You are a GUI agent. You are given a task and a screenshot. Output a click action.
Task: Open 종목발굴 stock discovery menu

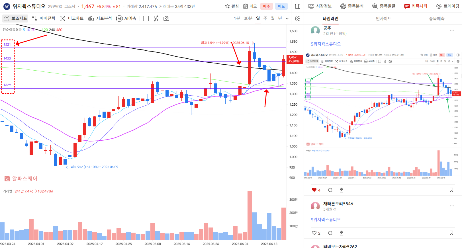(384, 6)
